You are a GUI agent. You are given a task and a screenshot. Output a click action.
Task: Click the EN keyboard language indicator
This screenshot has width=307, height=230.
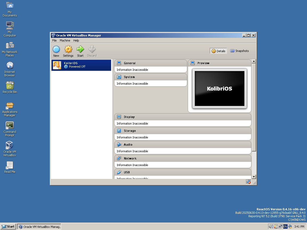tap(285, 227)
